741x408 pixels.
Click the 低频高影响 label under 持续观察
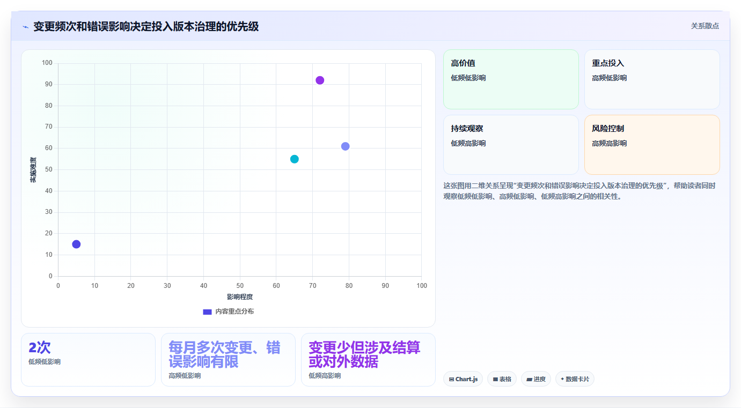(468, 143)
